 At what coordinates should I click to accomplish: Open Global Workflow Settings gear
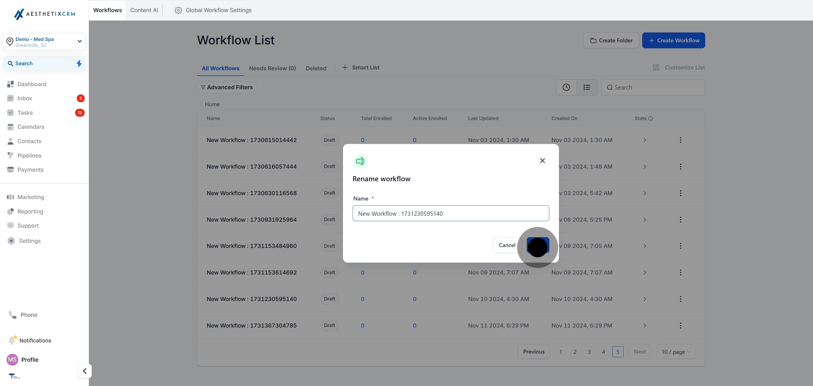pyautogui.click(x=178, y=10)
